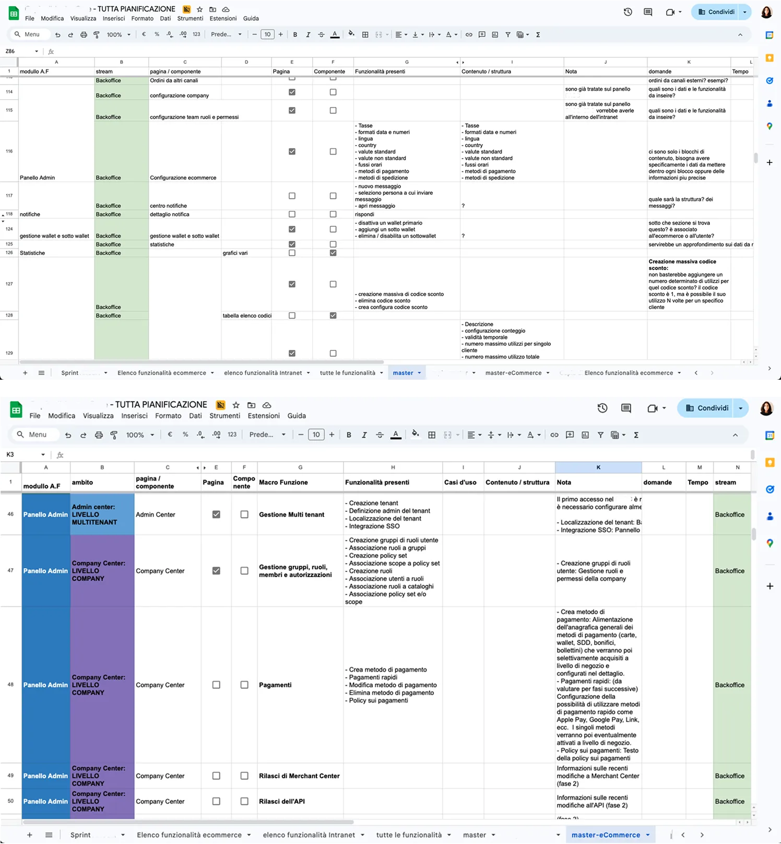Expand the arrow beside the lower Condividi button
Screen dimensions: 781x844
tap(740, 408)
